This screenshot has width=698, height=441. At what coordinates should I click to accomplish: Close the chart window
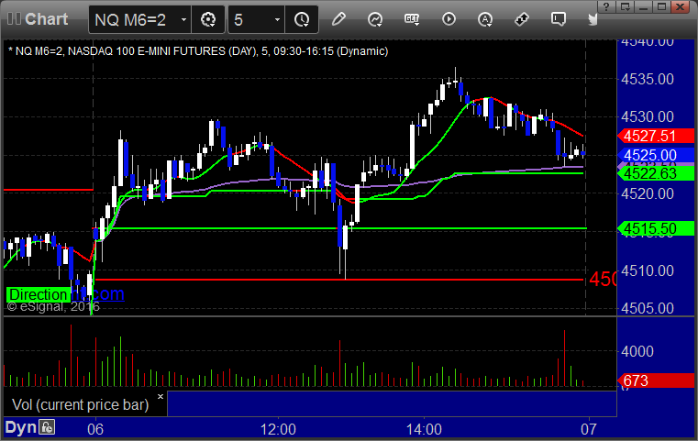click(681, 6)
